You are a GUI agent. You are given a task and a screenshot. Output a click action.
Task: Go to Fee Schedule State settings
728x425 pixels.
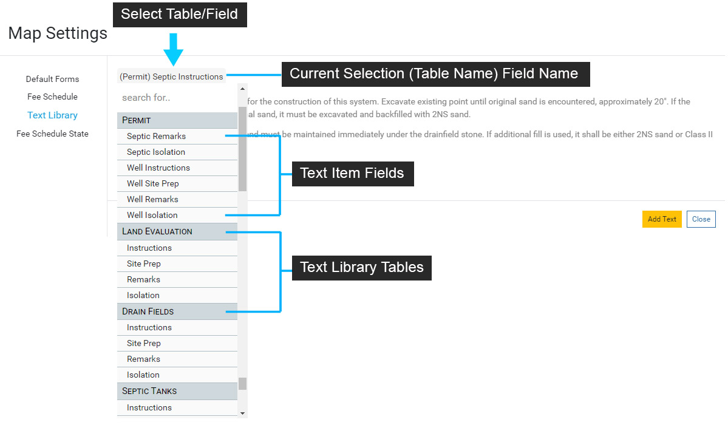tap(52, 134)
